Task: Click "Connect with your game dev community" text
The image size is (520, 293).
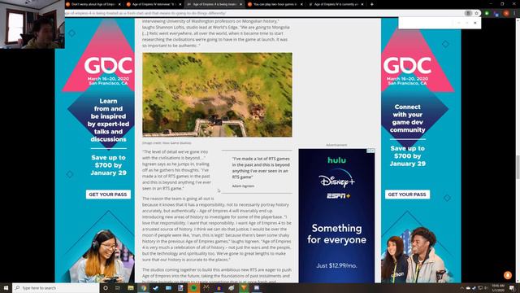Action: (407, 118)
